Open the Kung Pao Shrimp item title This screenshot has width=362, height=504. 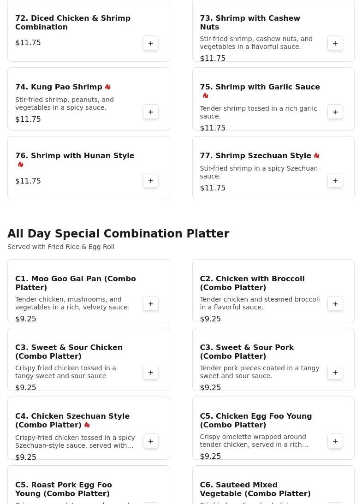(59, 87)
